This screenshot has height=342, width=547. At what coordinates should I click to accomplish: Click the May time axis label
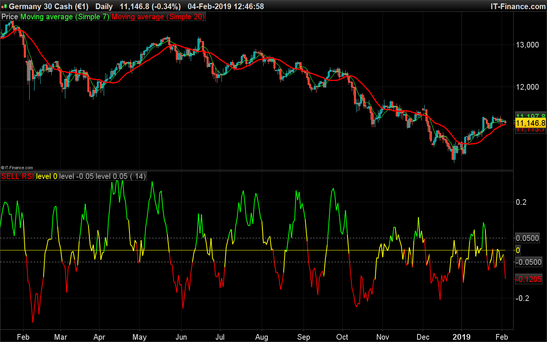(139, 337)
